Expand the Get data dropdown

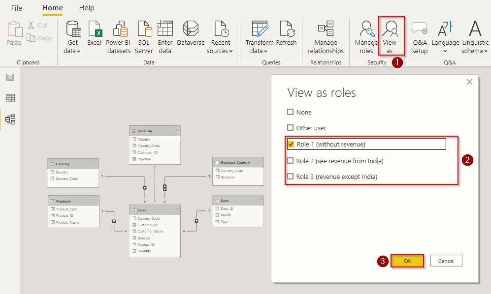point(72,47)
